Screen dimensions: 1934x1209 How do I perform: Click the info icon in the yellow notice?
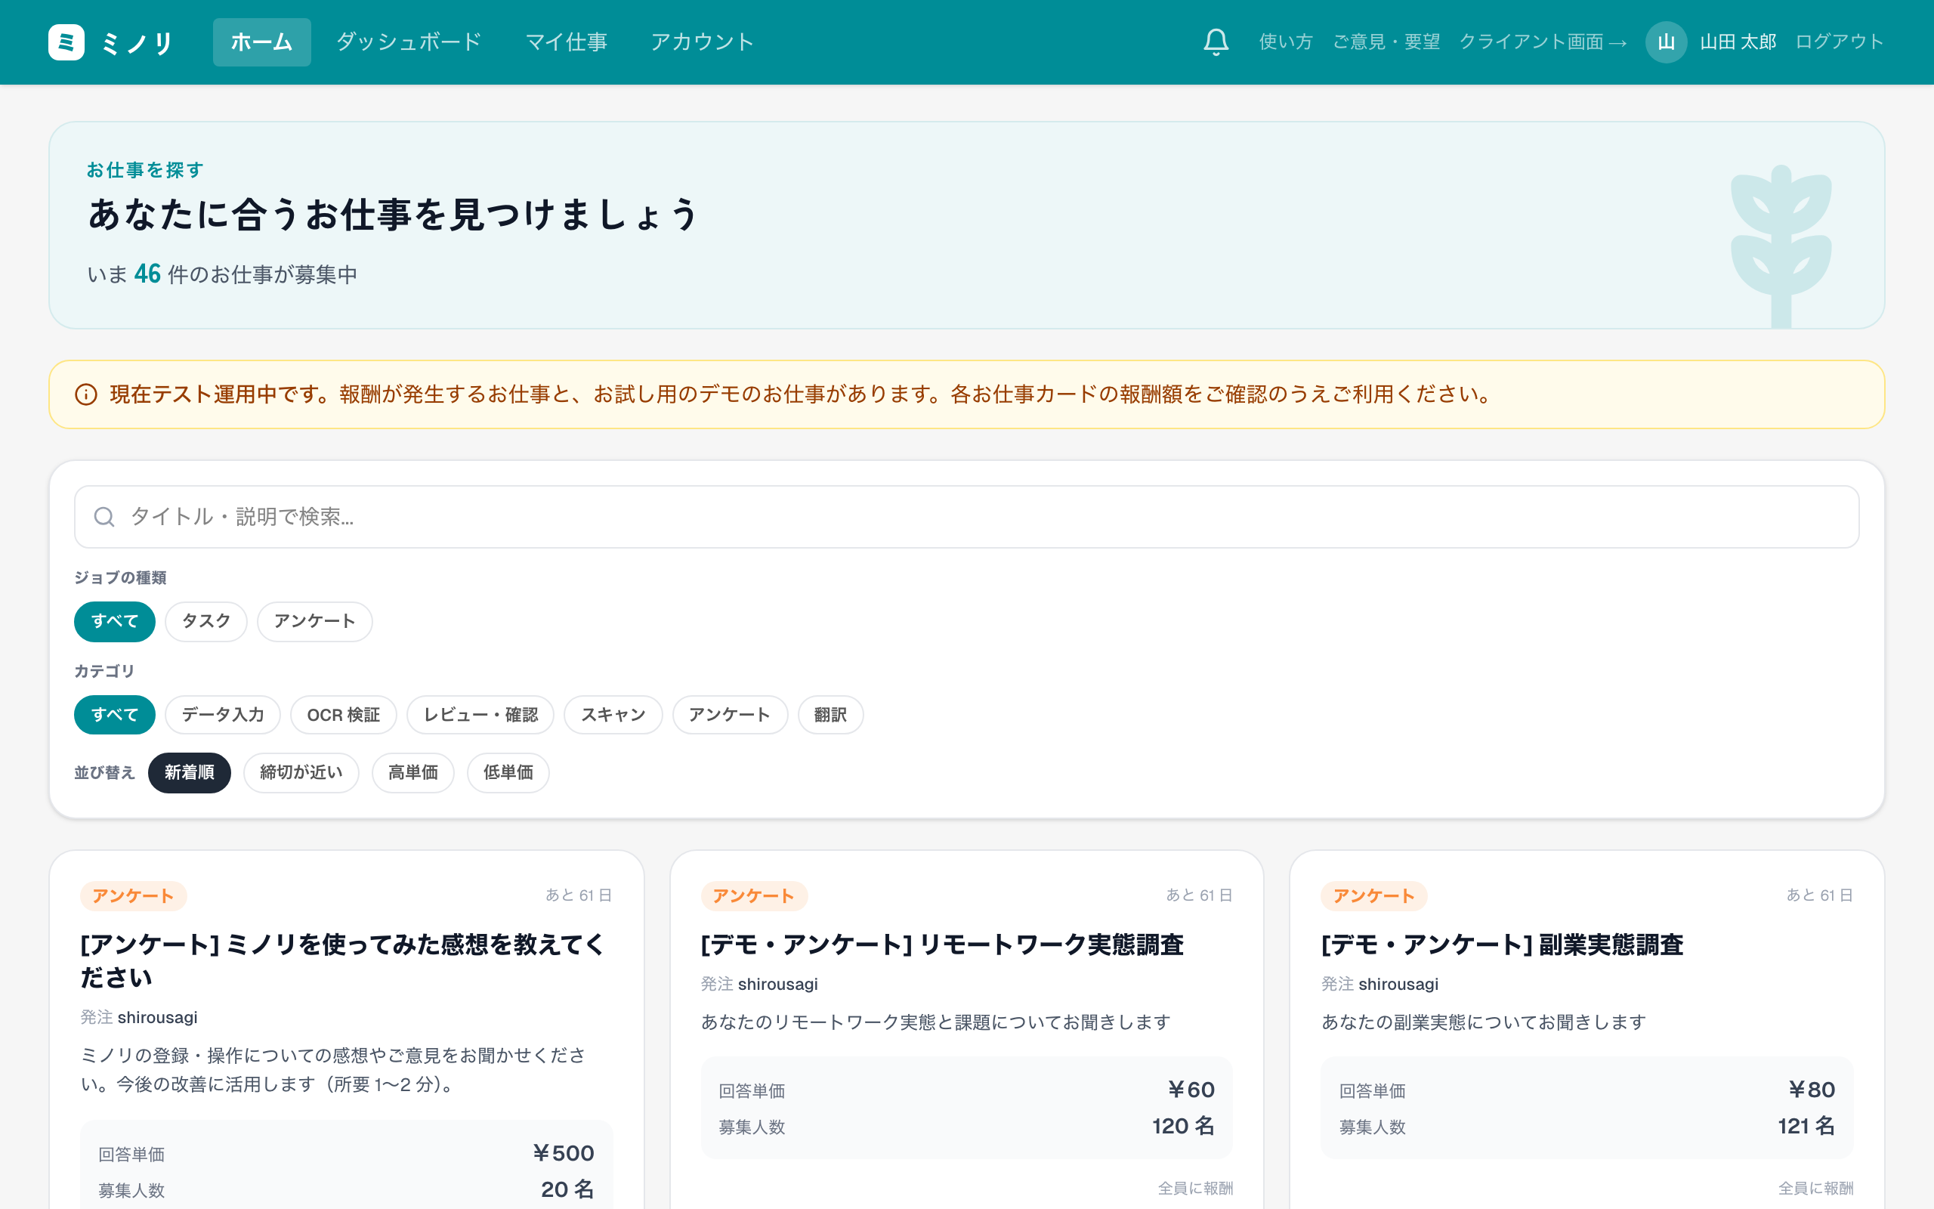click(85, 394)
